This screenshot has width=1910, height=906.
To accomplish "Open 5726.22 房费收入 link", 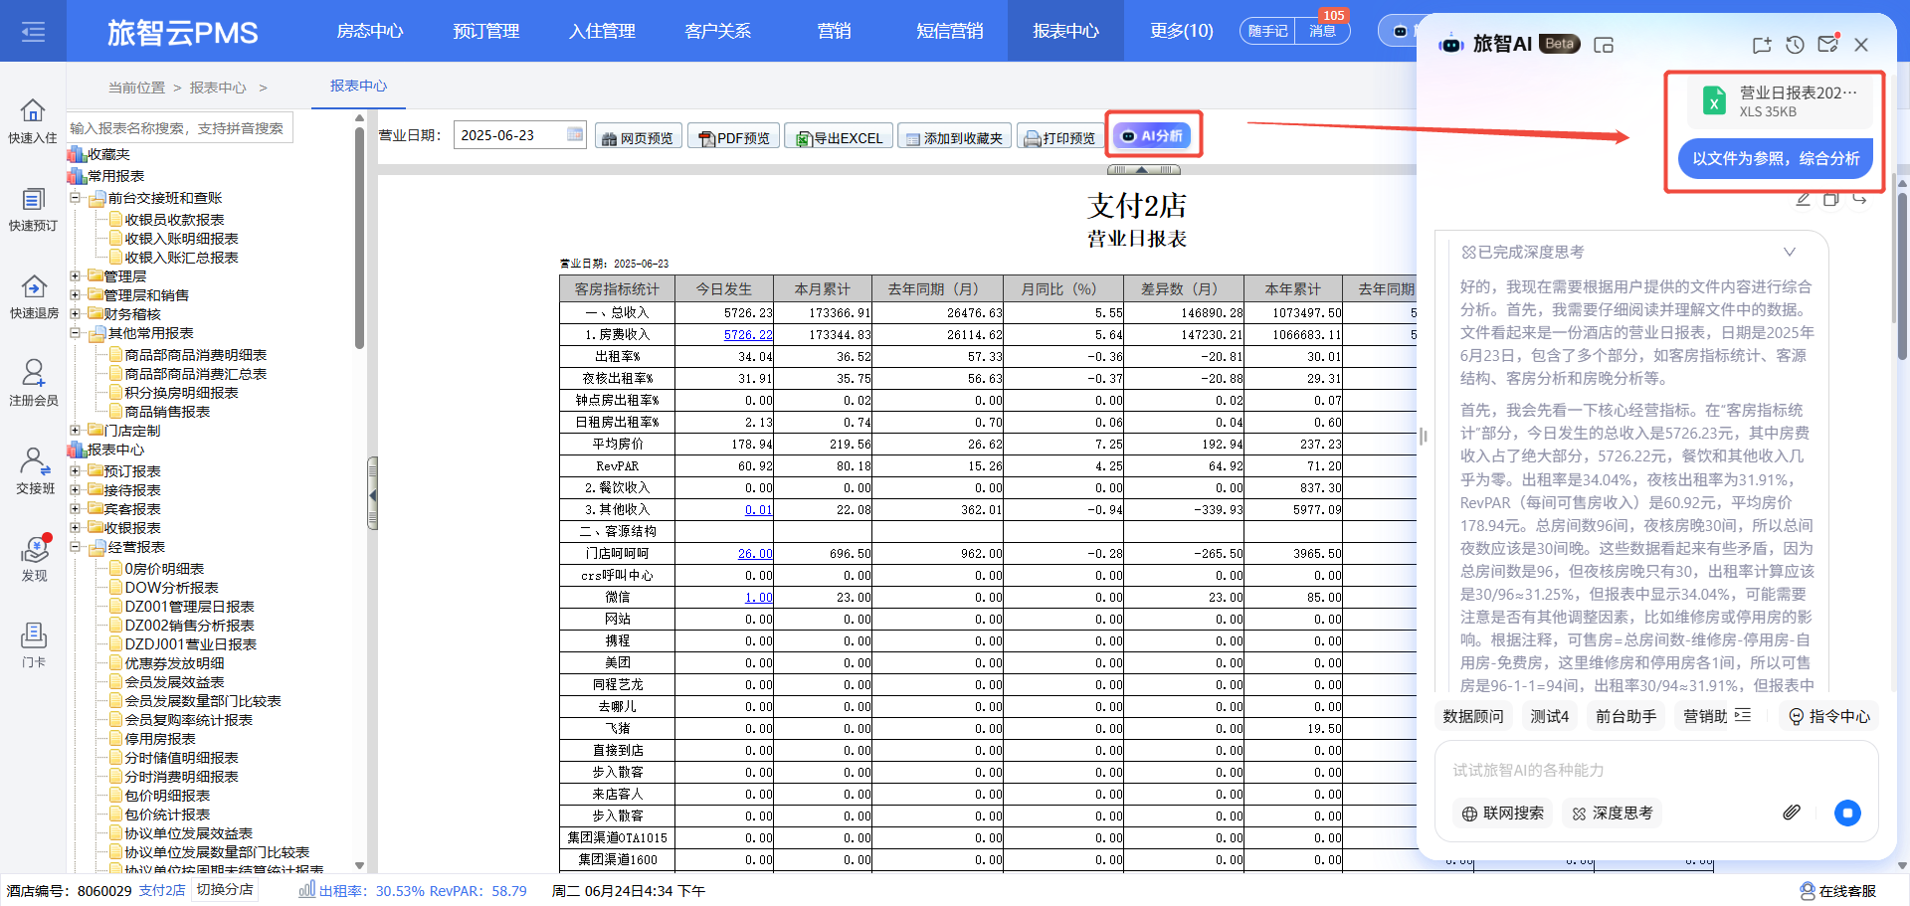I will tap(748, 335).
